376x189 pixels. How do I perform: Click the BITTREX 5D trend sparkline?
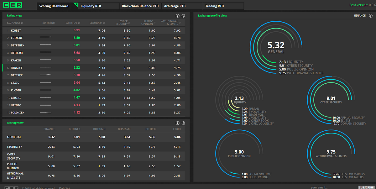46,75
